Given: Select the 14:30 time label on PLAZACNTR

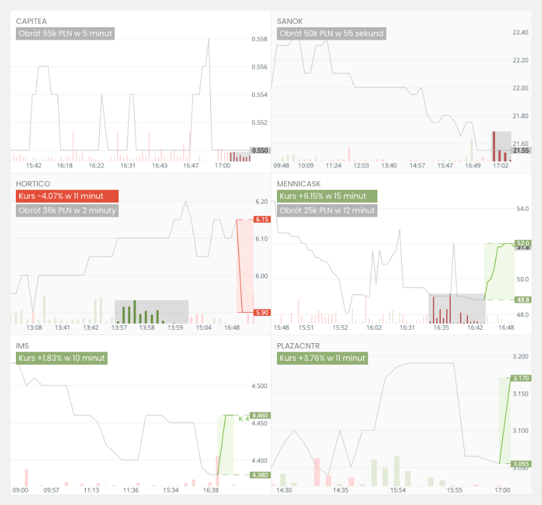Looking at the screenshot, I should (x=284, y=490).
